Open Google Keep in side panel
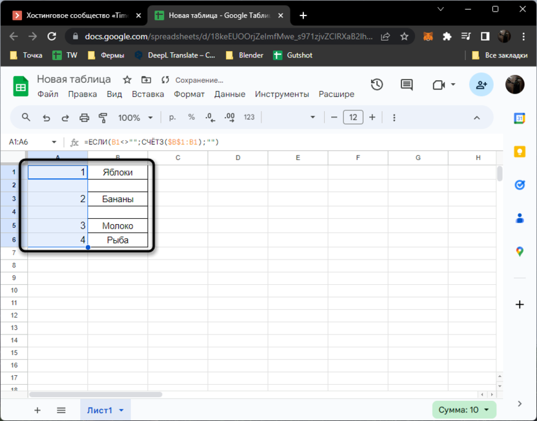The image size is (537, 421). (x=520, y=151)
